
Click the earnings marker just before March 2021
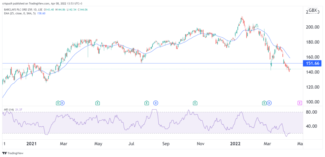point(58,103)
